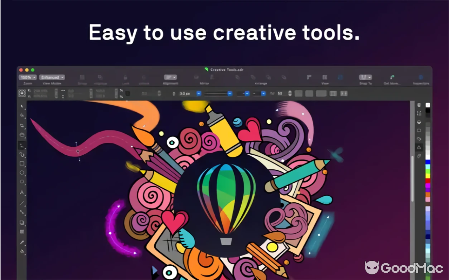
Task: Select the Polygon tool
Action: pyautogui.click(x=22, y=181)
